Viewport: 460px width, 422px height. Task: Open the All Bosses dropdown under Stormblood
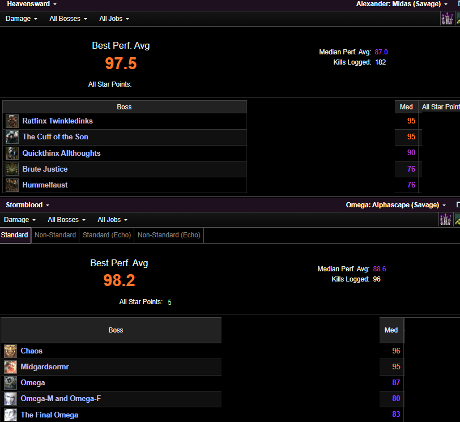click(x=67, y=220)
